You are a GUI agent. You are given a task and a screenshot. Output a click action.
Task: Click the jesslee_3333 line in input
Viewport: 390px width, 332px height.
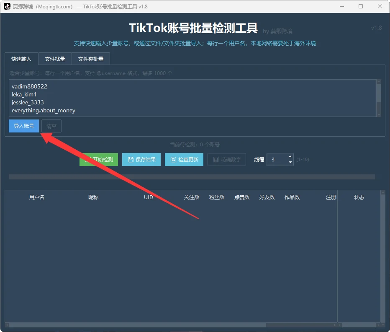28,102
